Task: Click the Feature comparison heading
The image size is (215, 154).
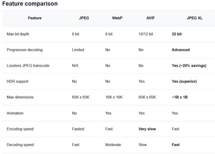Action: coord(29,4)
